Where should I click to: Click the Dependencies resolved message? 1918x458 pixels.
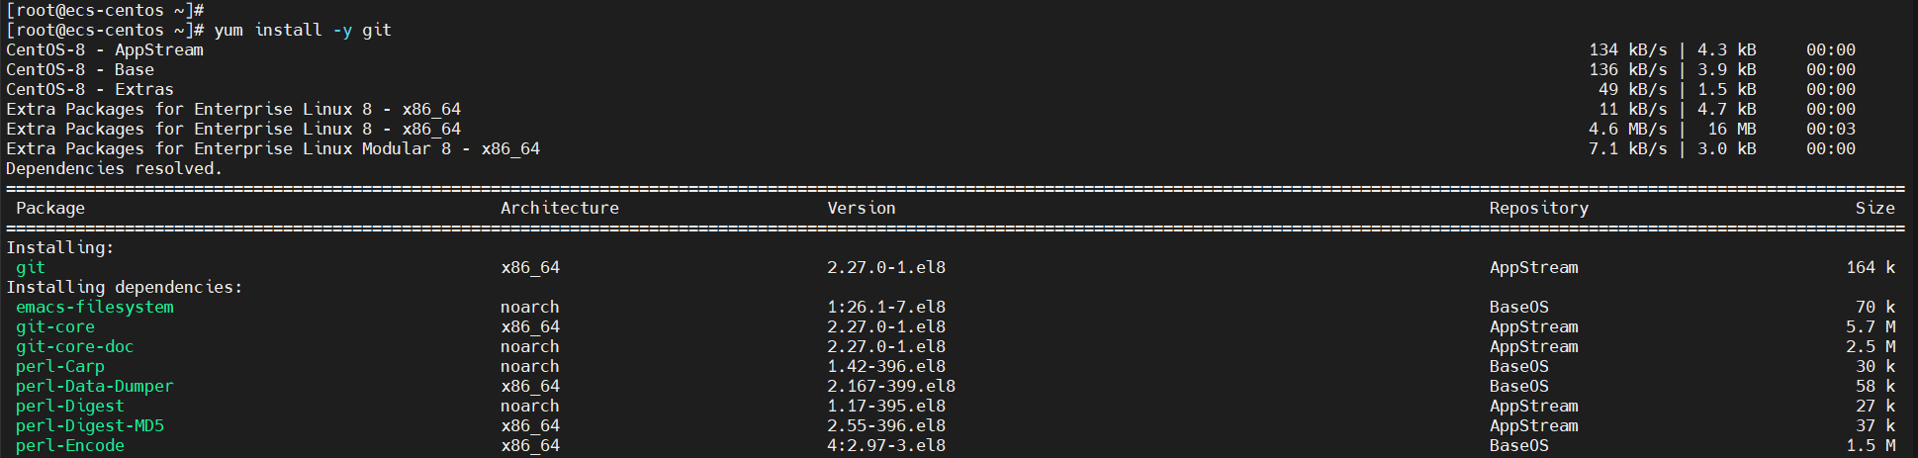[x=114, y=168]
